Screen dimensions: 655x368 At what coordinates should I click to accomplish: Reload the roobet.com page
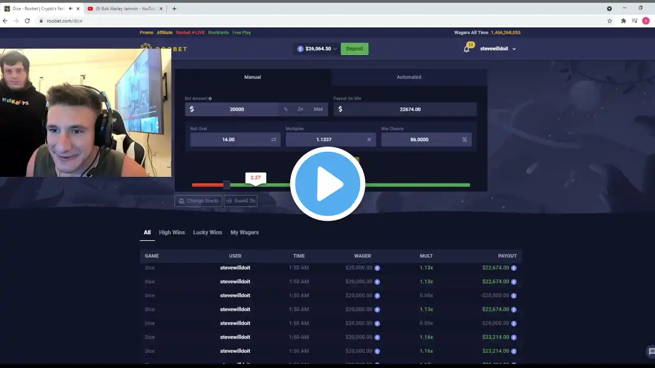click(x=27, y=21)
